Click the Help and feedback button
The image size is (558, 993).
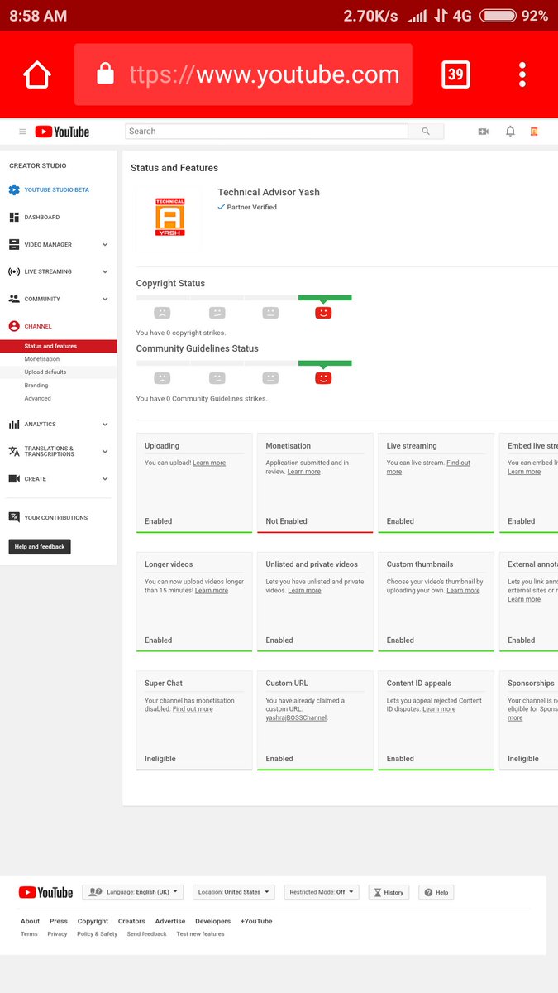point(40,547)
